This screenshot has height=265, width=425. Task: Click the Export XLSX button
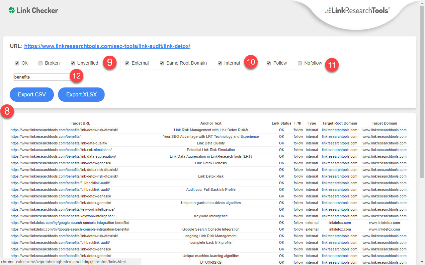point(81,94)
